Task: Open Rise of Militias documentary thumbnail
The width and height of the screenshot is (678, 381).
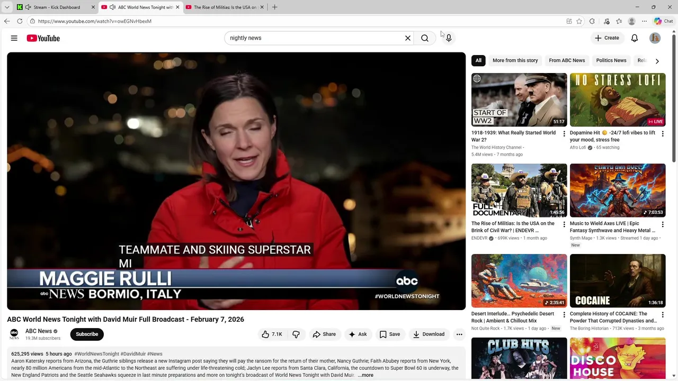Action: [519, 190]
